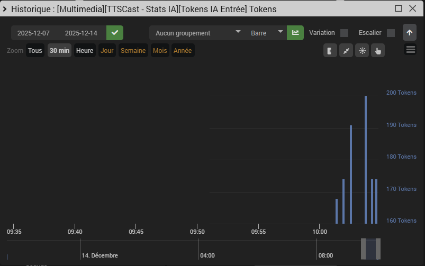The image size is (425, 266).
Task: Collapse the Historique title chevron
Action: coord(5,9)
